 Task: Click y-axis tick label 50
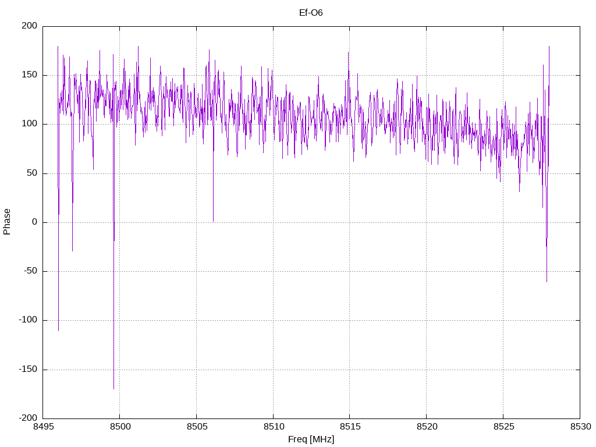[x=33, y=173]
